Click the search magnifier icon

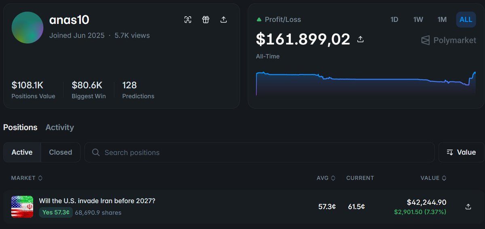(96, 153)
